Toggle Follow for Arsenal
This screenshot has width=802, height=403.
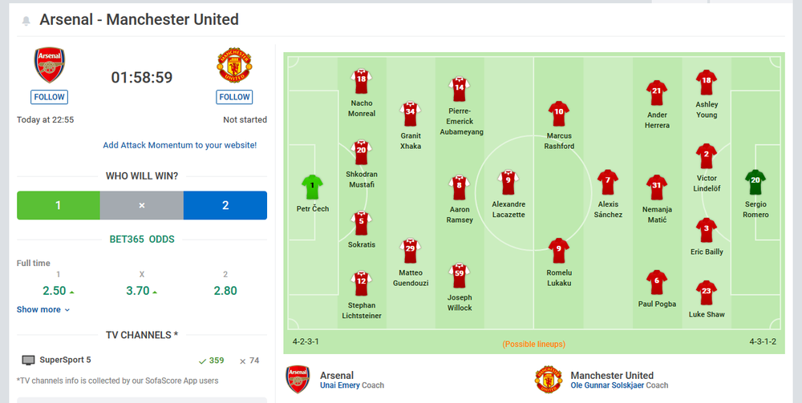click(49, 97)
